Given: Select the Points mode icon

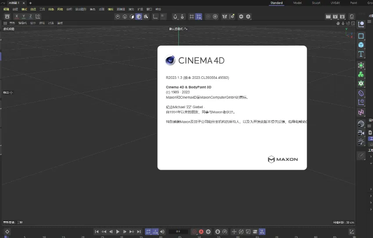Looking at the screenshot, I should pyautogui.click(x=118, y=17).
